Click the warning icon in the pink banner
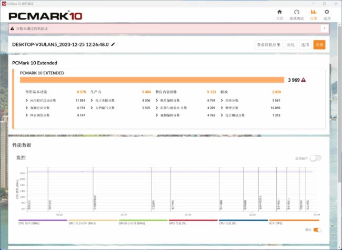The image size is (342, 250). coord(13,28)
